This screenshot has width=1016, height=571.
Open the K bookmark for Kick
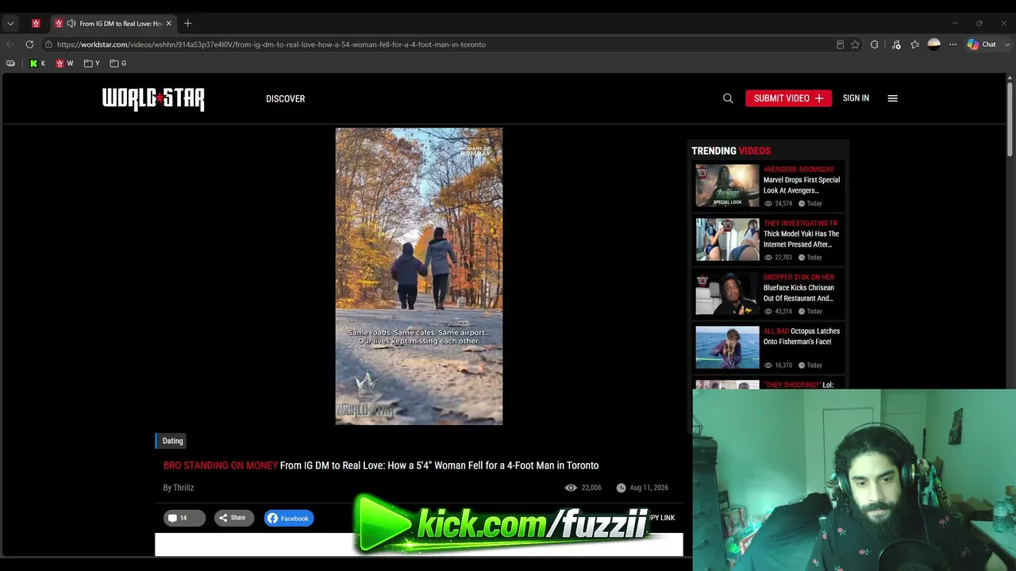37,63
